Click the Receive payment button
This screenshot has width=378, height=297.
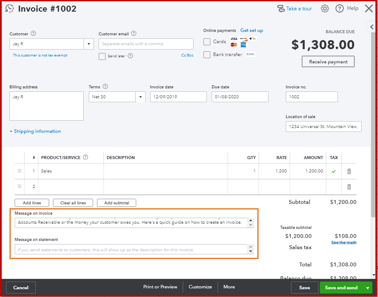328,62
